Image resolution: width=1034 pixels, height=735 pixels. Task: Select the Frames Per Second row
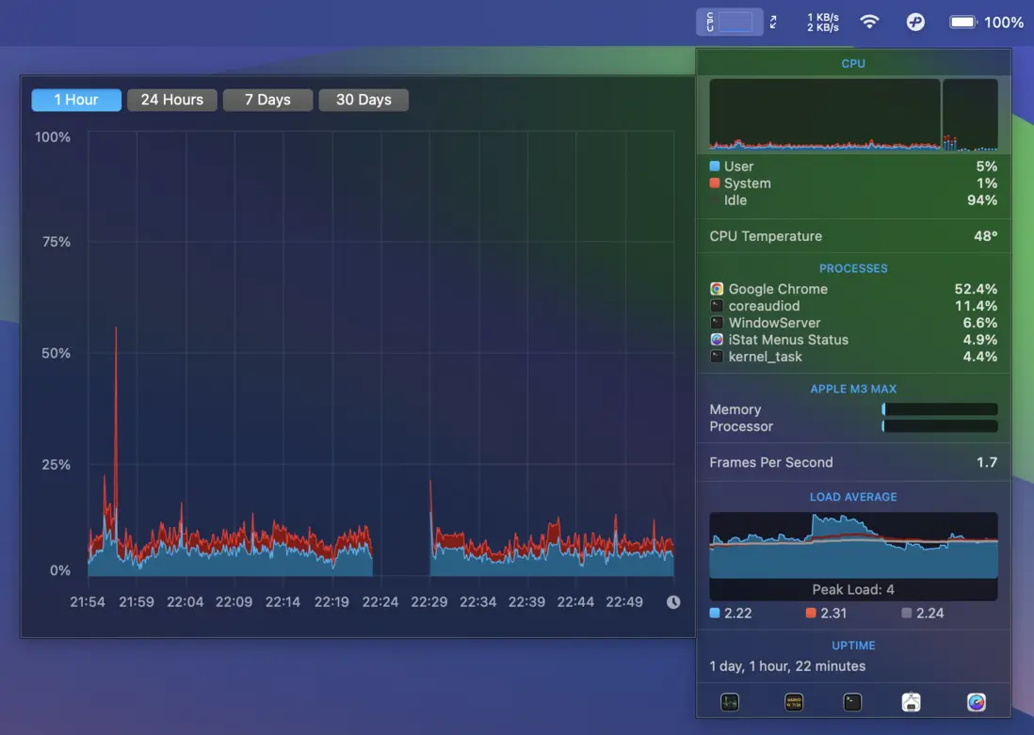click(x=853, y=462)
